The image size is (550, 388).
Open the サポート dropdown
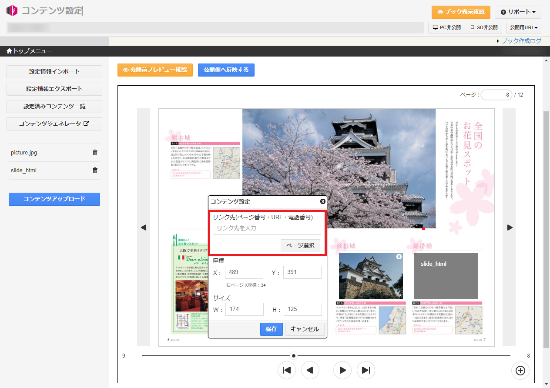click(517, 12)
